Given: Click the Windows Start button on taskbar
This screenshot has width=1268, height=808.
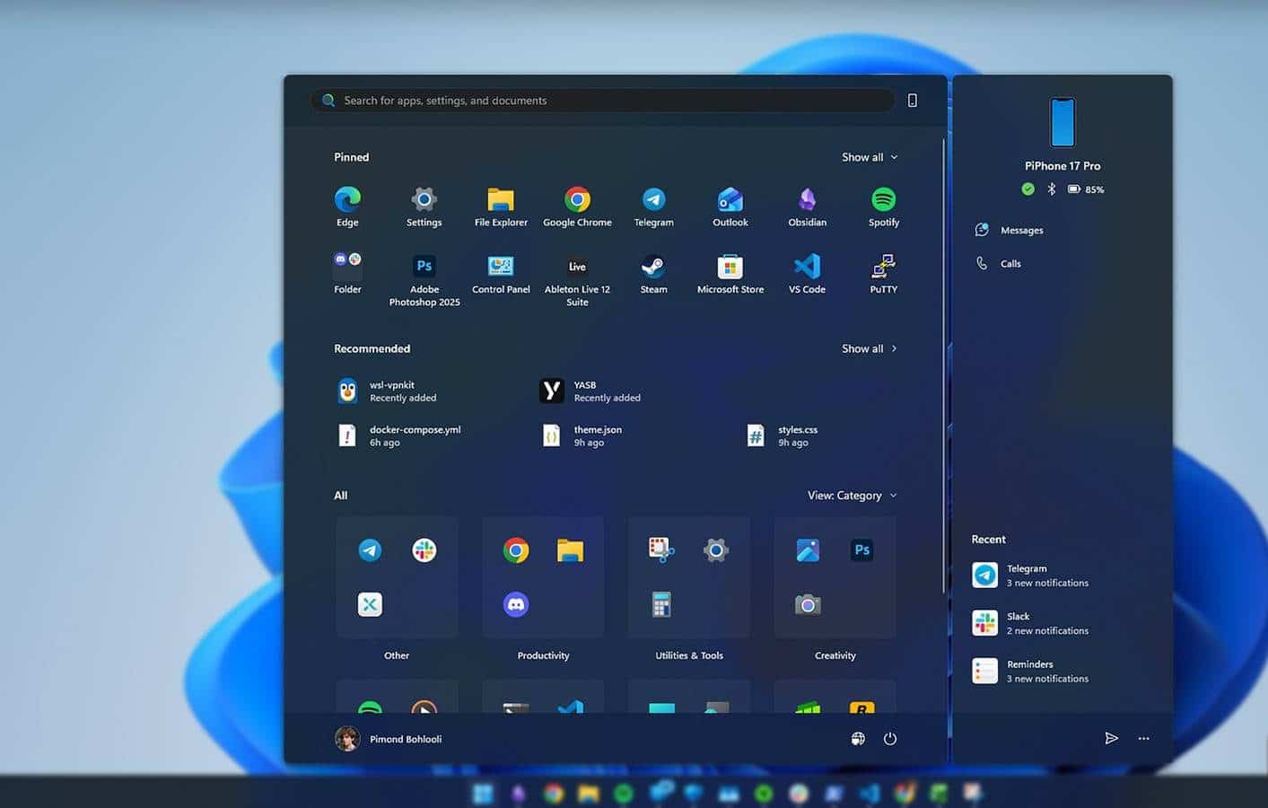Looking at the screenshot, I should click(483, 794).
